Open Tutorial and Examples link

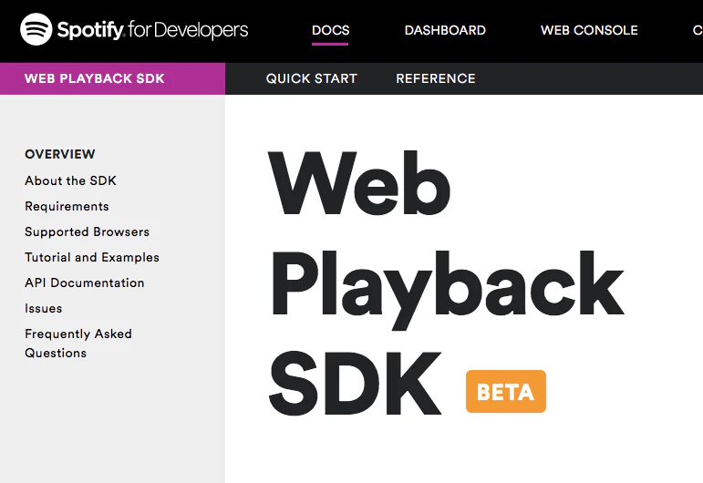click(x=92, y=257)
